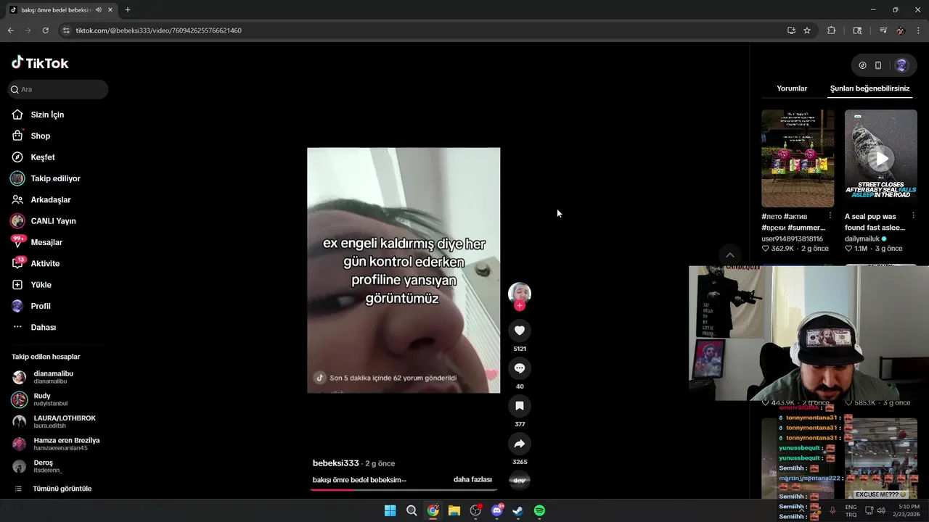This screenshot has width=929, height=522.
Task: Open options for #лето video
Action: click(x=830, y=216)
